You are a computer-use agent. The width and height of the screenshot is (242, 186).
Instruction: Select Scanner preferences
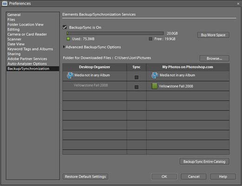(x=14, y=39)
